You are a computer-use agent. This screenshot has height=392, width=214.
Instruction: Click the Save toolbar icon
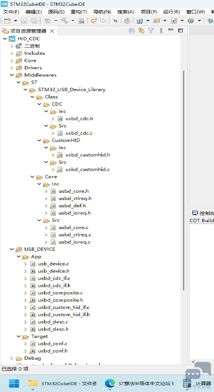tap(24, 21)
